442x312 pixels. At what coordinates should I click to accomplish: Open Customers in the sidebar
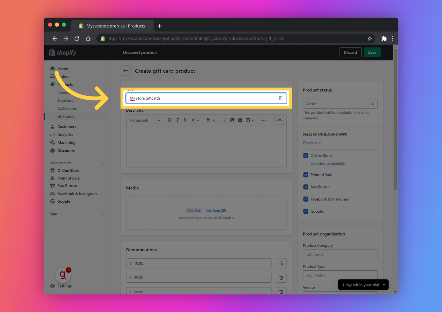tap(67, 127)
